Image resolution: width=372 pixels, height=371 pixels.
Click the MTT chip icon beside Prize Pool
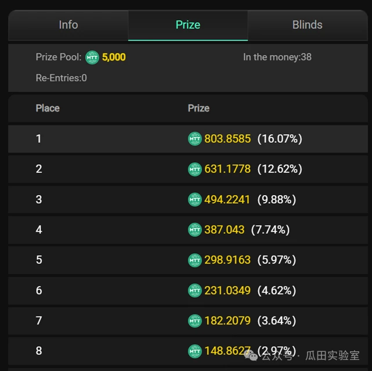click(92, 57)
